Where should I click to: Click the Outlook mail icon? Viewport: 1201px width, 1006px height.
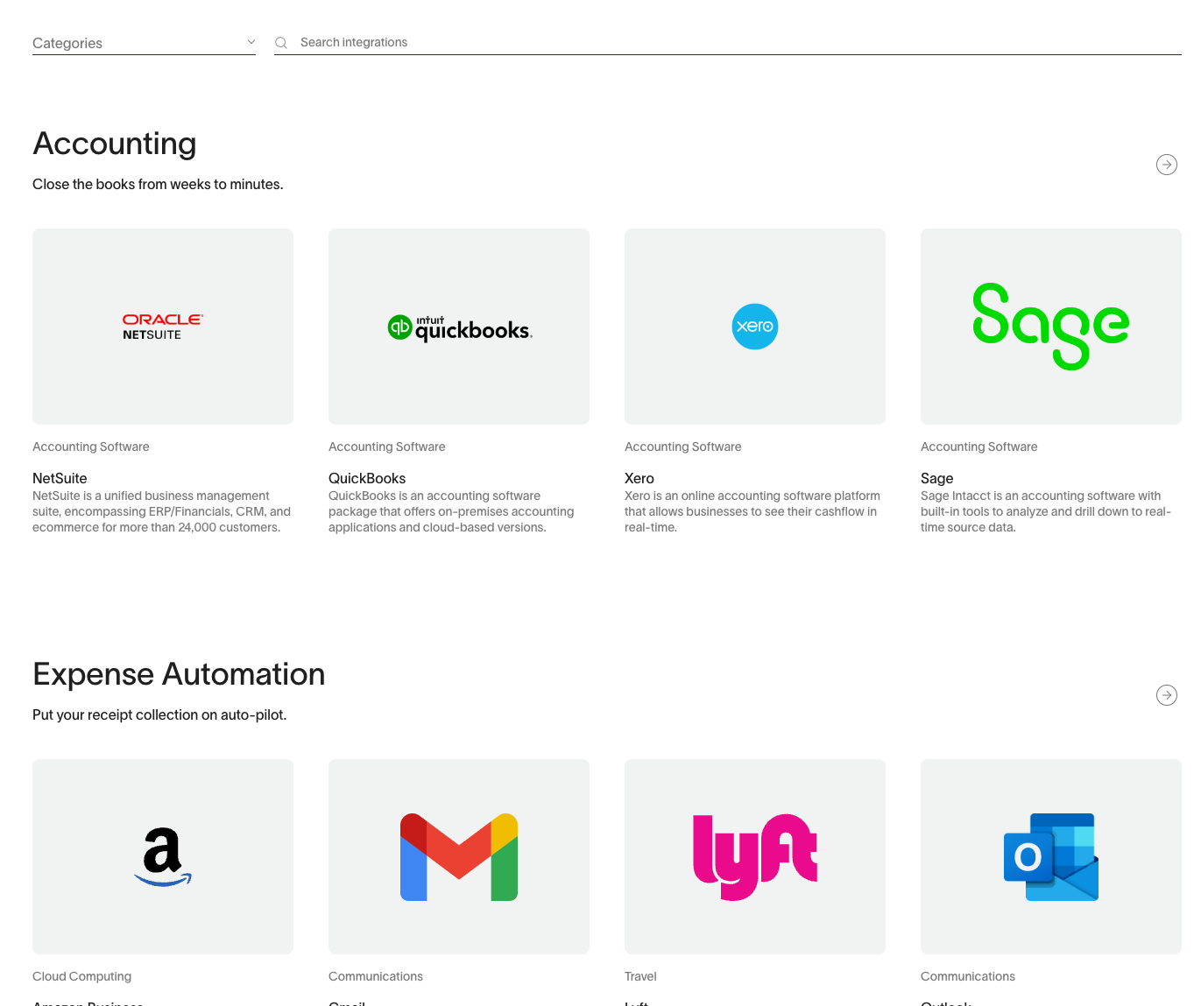click(1050, 856)
